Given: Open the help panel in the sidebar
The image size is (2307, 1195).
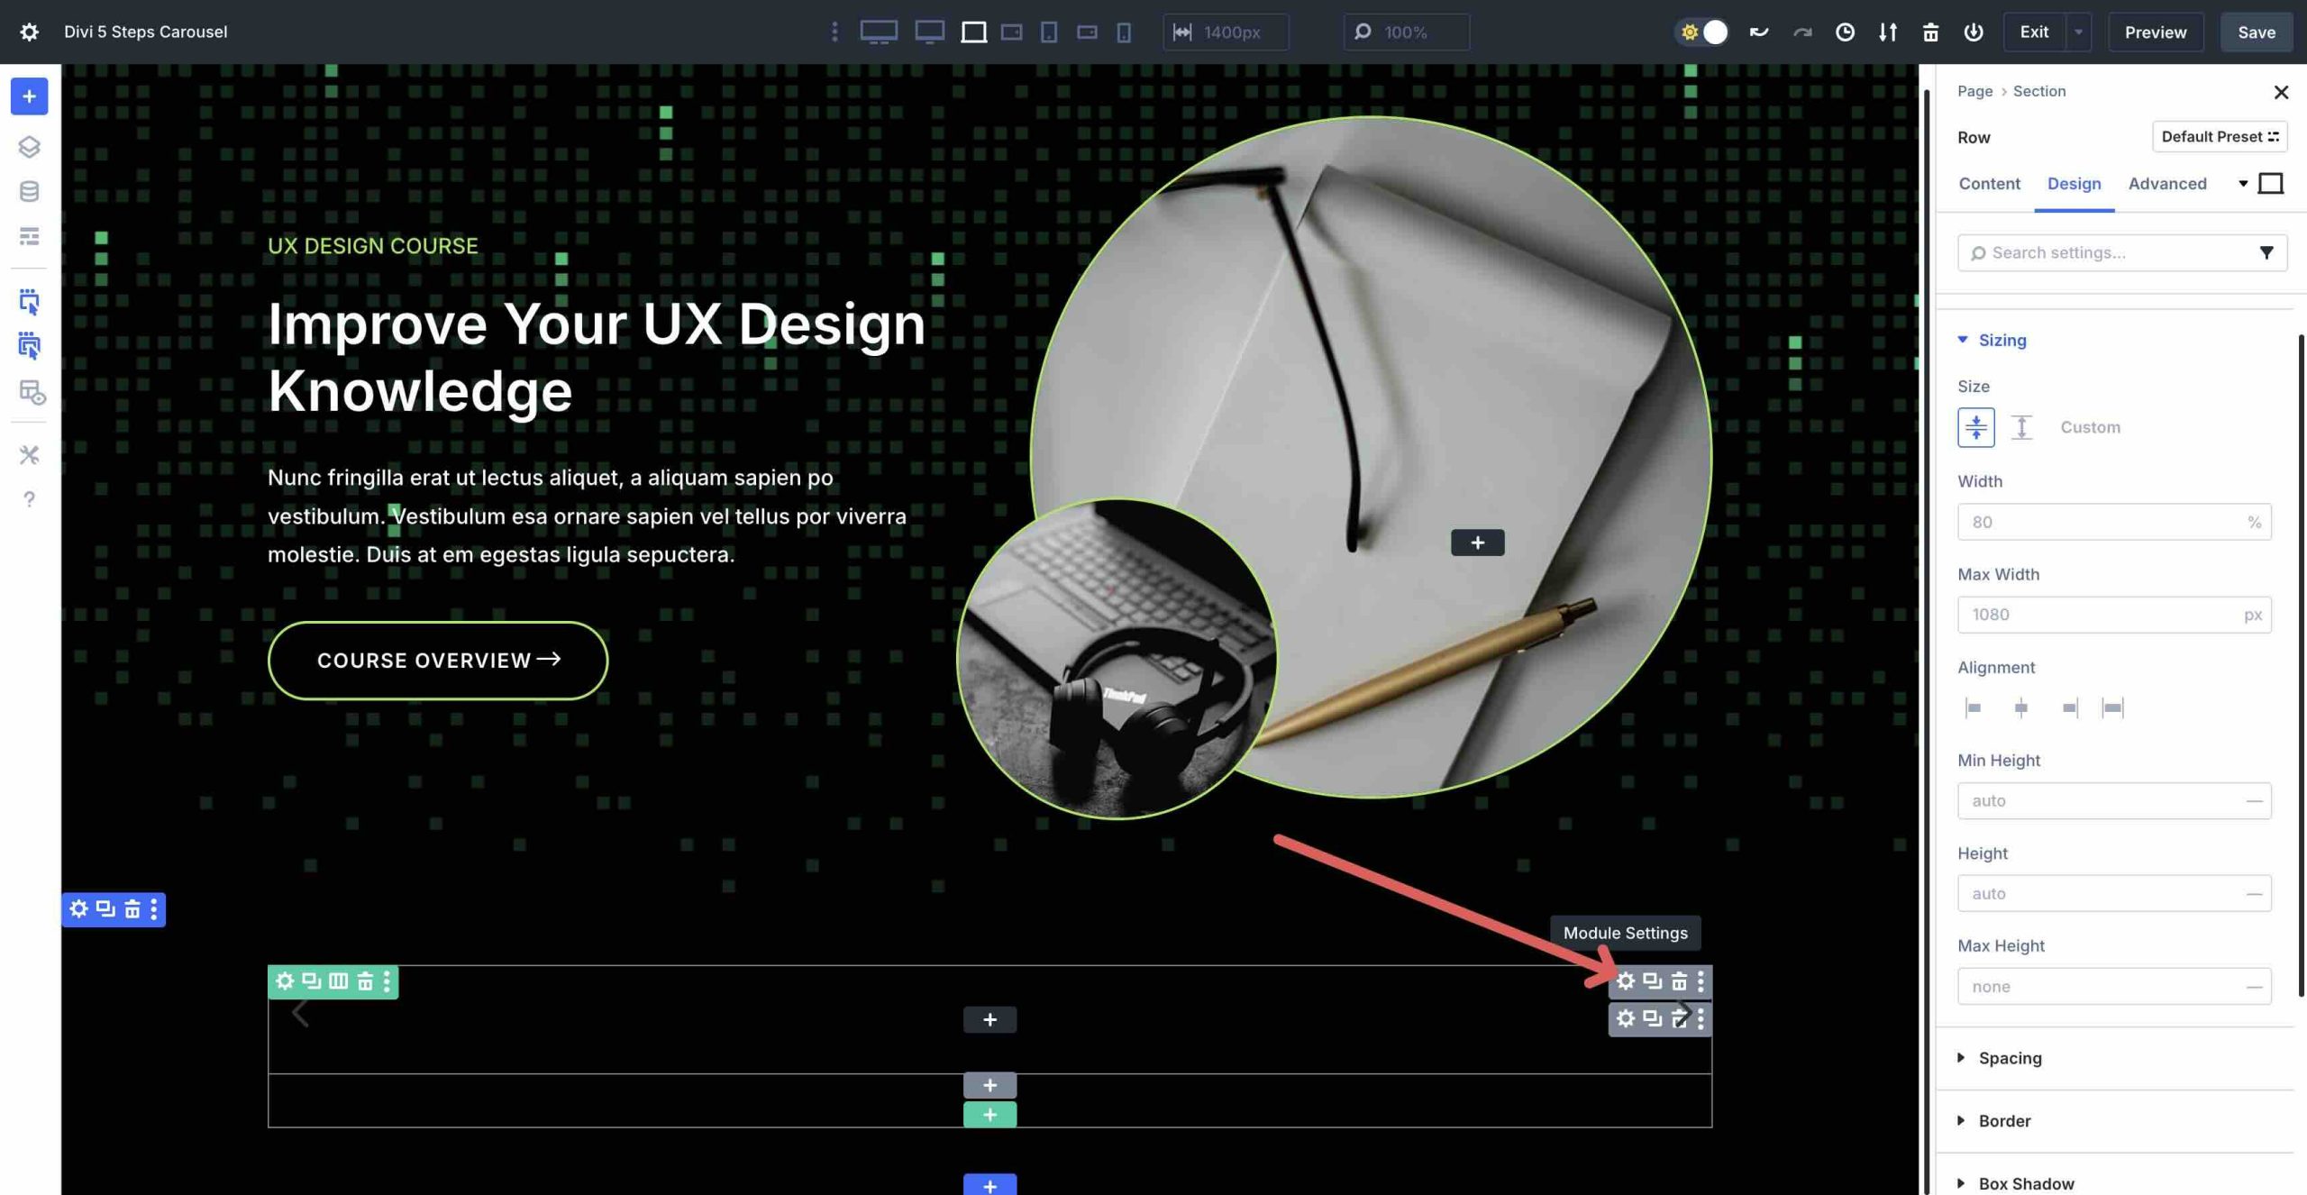Looking at the screenshot, I should click(x=30, y=498).
